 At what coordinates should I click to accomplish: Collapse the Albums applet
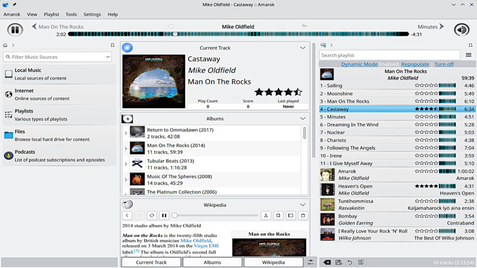pos(303,119)
